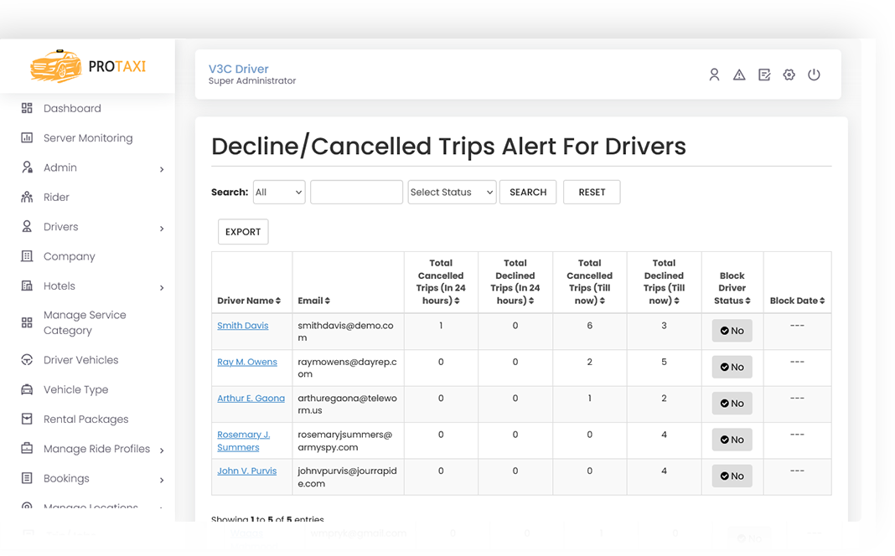
Task: Select Vehicle Type in sidebar
Action: pyautogui.click(x=76, y=389)
